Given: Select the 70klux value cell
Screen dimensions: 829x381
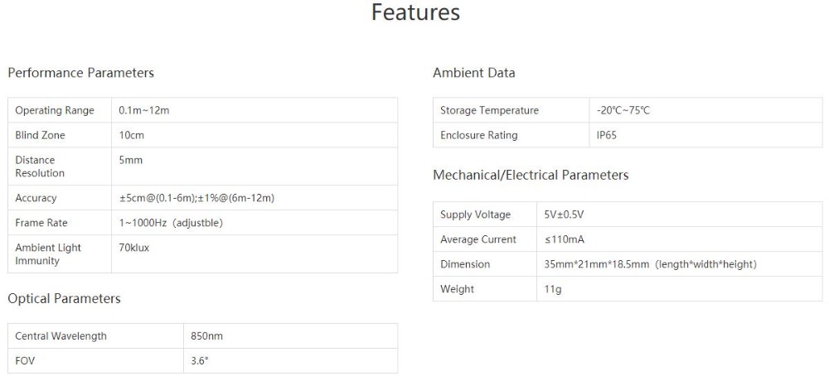Looking at the screenshot, I should (134, 248).
